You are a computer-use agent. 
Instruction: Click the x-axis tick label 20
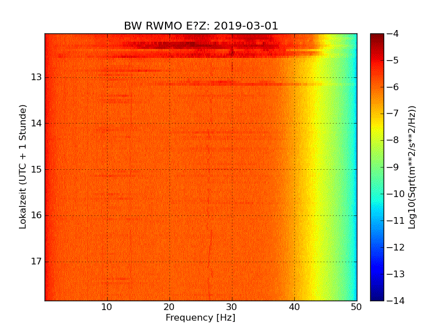tap(169, 307)
